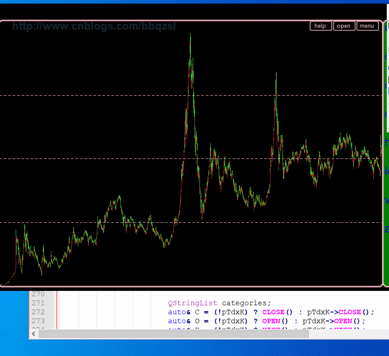Click the (!pTdxK) condition on line 273
Screen dimensions: 389x356
pyautogui.click(x=231, y=321)
